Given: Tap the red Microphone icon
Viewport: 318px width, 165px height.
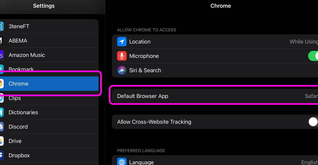Looking at the screenshot, I should [x=122, y=56].
